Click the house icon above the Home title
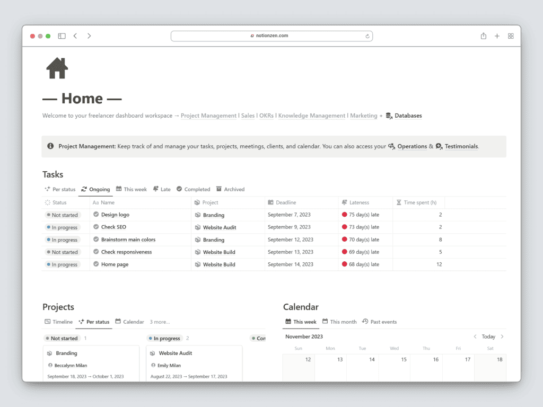Image resolution: width=543 pixels, height=407 pixels. (57, 68)
